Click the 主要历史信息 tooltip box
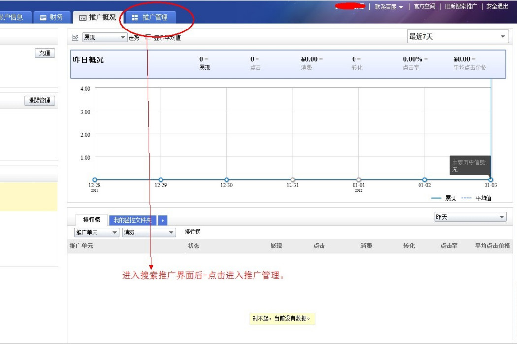The height and width of the screenshot is (344, 517). 470,166
